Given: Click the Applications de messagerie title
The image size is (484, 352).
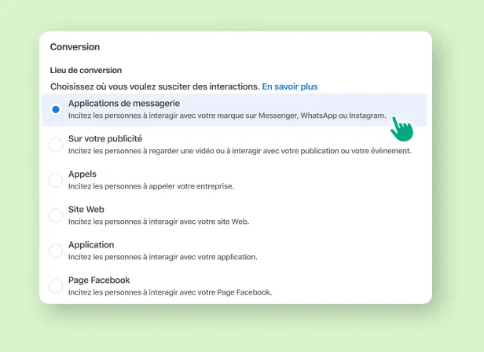Looking at the screenshot, I should click(124, 104).
